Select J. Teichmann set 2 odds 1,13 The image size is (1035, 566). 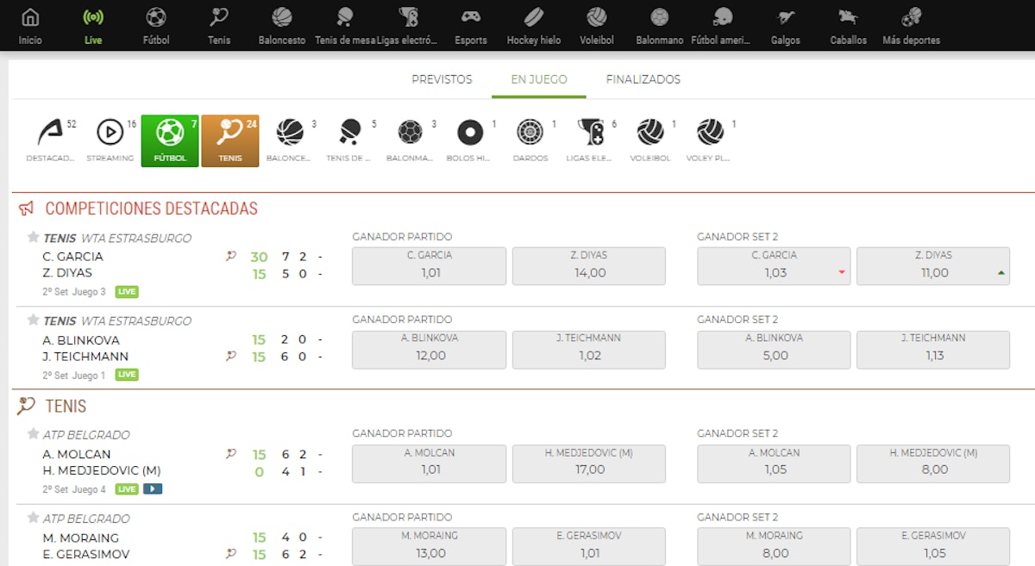933,349
